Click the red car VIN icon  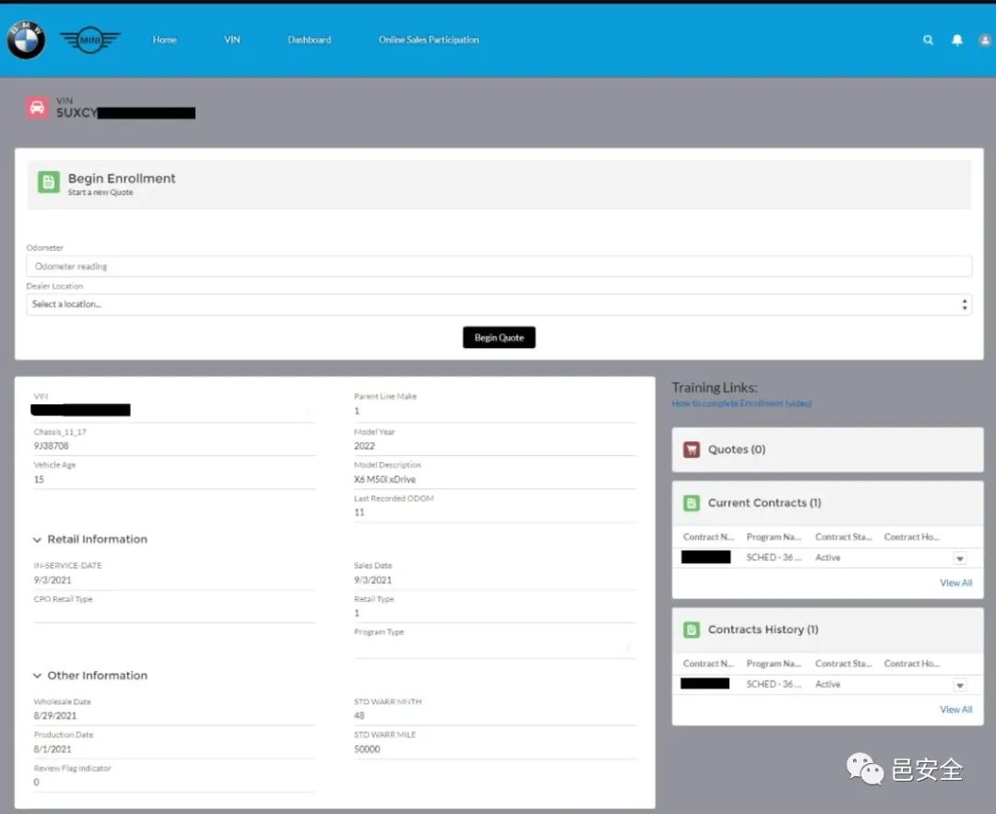(x=38, y=107)
